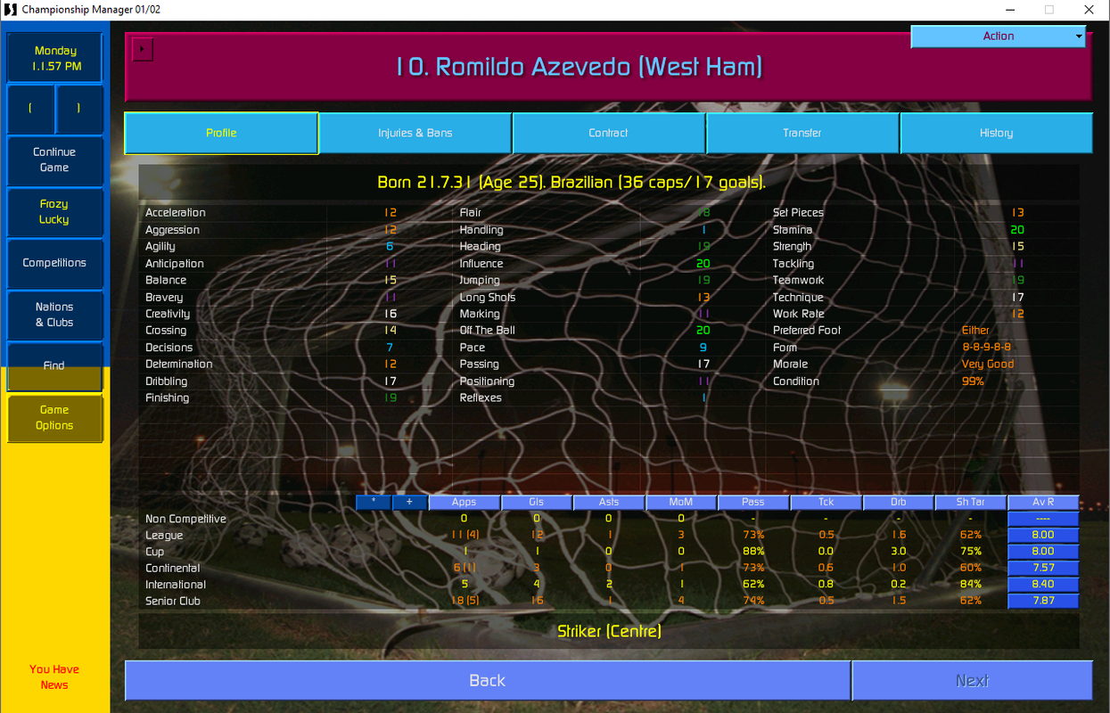Click the You Have News link

(x=54, y=677)
